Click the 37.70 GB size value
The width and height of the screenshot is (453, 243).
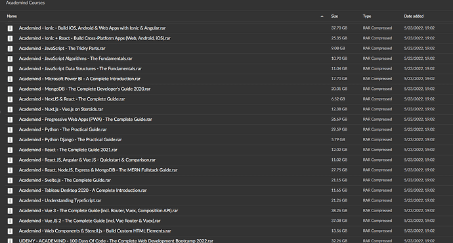pyautogui.click(x=339, y=28)
